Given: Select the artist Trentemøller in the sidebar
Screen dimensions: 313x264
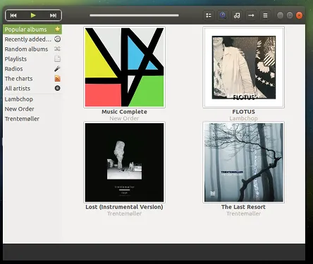Looking at the screenshot, I should 32,119.
